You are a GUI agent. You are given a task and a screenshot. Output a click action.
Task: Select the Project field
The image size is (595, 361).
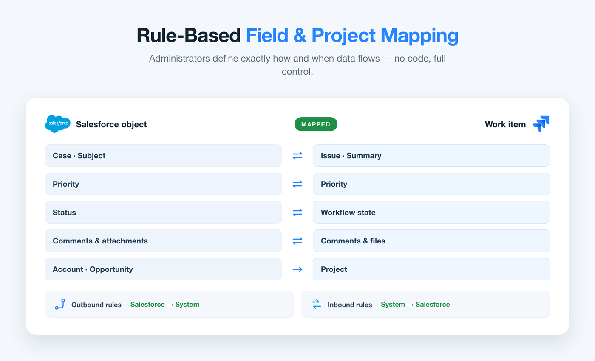click(x=431, y=269)
